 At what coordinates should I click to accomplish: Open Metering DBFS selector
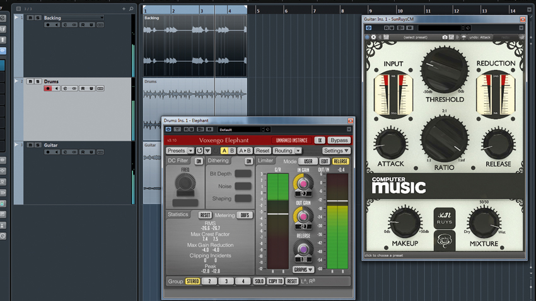click(245, 215)
